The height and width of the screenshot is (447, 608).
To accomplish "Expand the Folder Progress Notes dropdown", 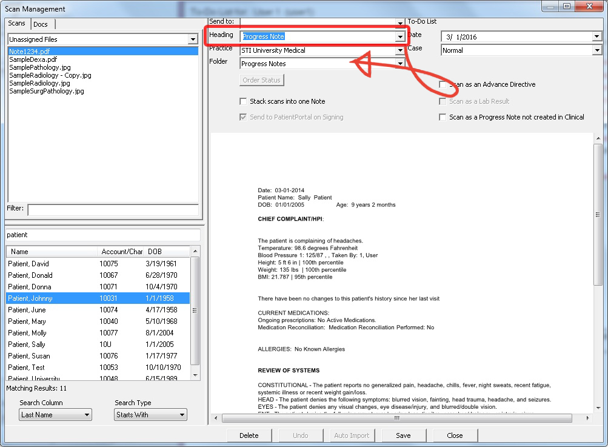I will [399, 64].
